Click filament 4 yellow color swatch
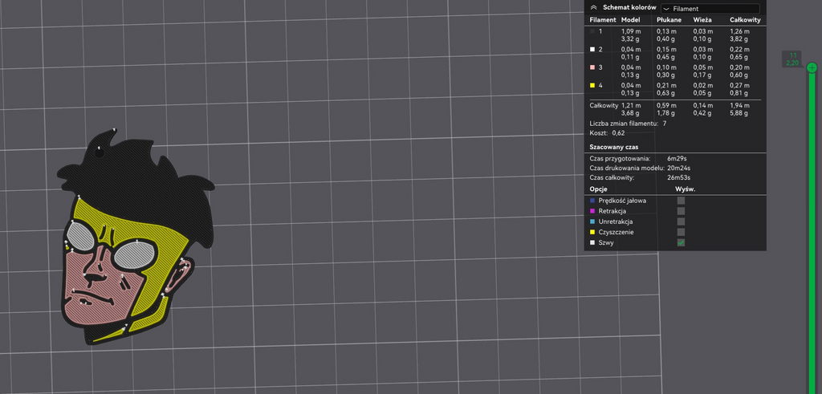The width and height of the screenshot is (822, 394). (x=592, y=85)
